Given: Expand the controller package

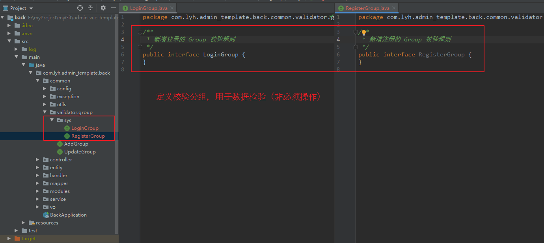Looking at the screenshot, I should (x=37, y=160).
